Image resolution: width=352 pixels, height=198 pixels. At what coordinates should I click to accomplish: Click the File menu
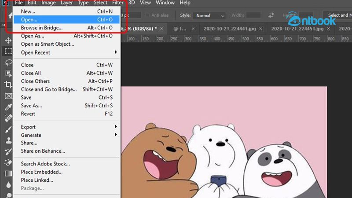pyautogui.click(x=19, y=3)
